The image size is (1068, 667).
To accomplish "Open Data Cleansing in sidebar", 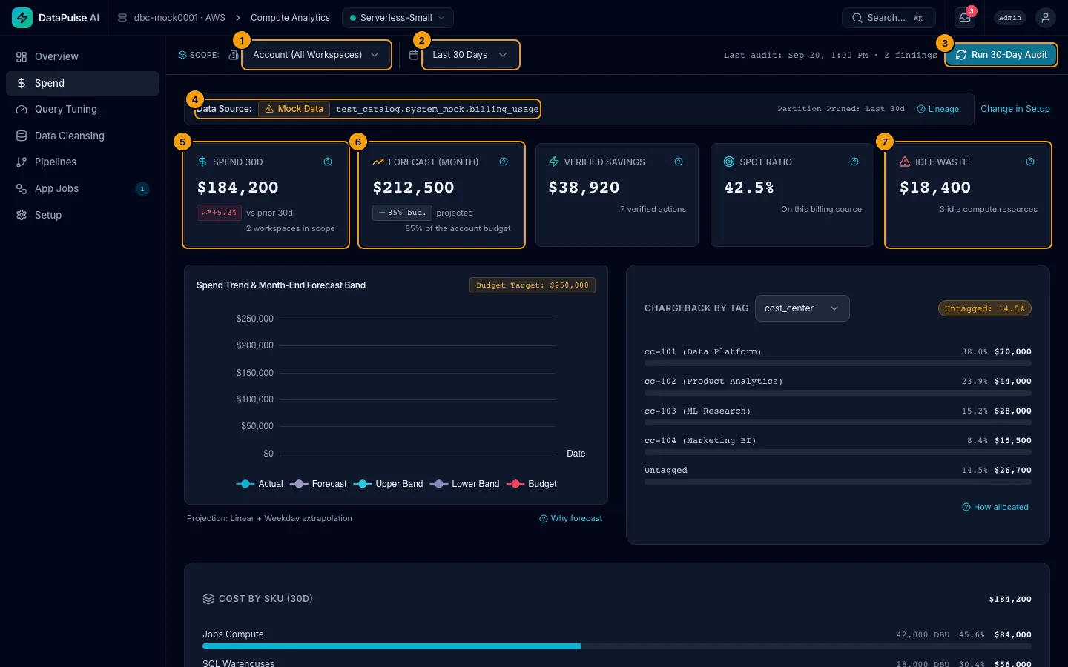I will coord(82,136).
